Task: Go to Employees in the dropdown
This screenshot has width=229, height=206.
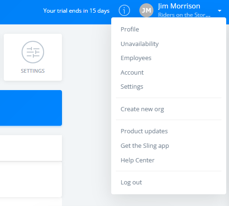Action: [x=136, y=58]
